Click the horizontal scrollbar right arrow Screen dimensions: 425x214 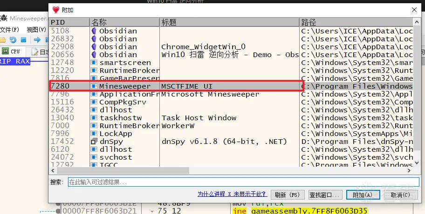pyautogui.click(x=409, y=170)
